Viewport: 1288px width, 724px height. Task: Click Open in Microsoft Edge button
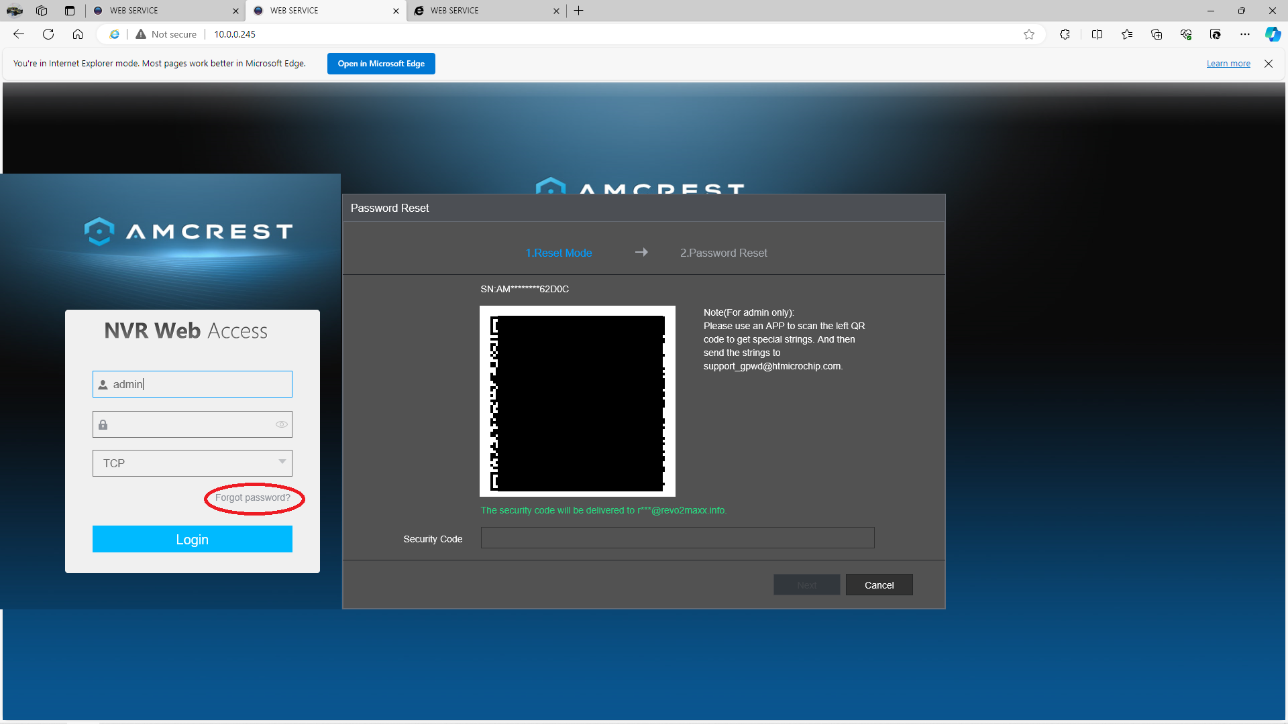coord(381,64)
